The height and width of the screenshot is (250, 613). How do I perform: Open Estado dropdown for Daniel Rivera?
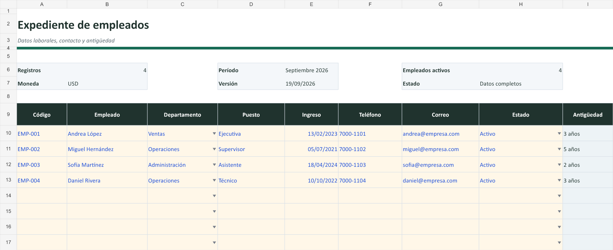click(x=559, y=180)
